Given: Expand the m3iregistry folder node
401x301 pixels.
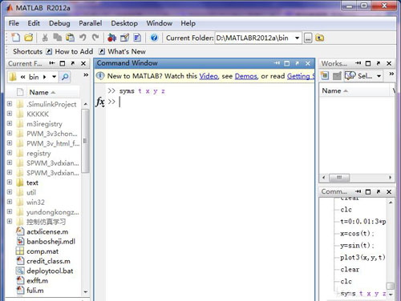Looking at the screenshot, I should (x=10, y=123).
